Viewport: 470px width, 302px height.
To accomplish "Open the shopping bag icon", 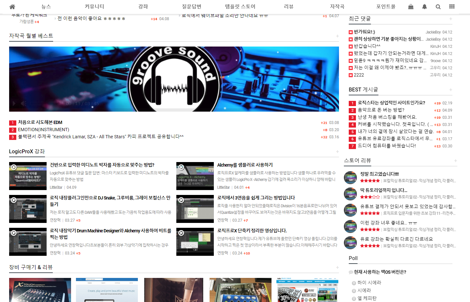I will [411, 7].
